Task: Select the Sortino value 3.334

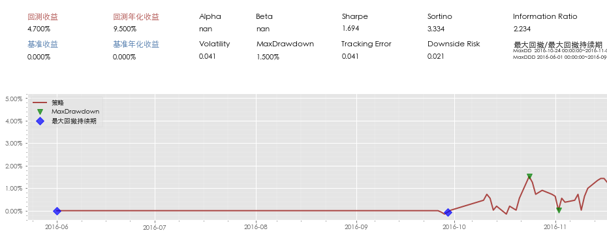Action: (436, 29)
